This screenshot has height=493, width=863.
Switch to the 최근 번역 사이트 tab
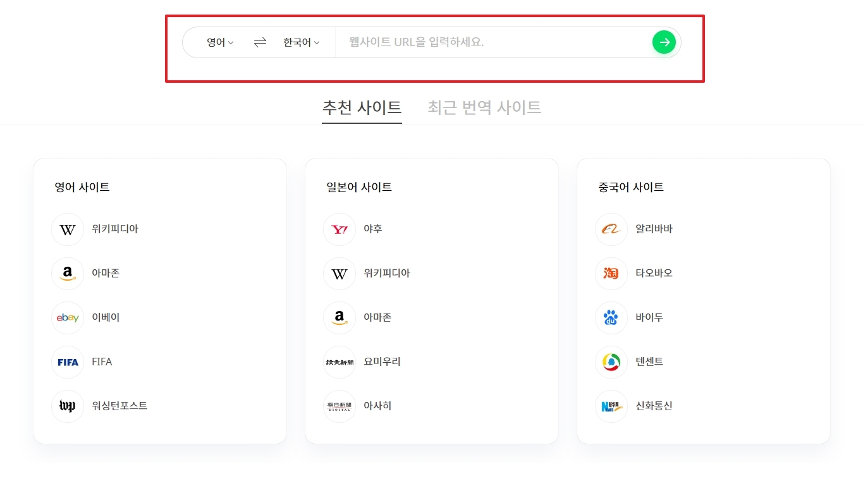coord(484,107)
